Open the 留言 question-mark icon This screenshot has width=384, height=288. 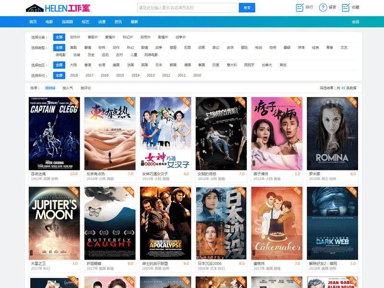coord(323,8)
